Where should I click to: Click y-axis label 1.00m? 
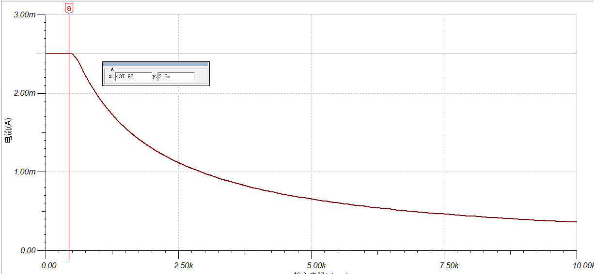pos(25,172)
